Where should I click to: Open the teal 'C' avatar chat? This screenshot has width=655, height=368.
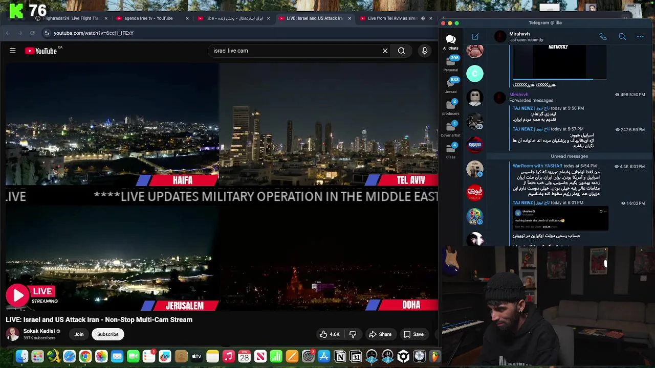click(x=475, y=74)
